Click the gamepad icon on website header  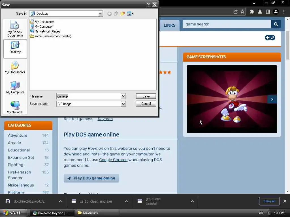click(x=270, y=38)
